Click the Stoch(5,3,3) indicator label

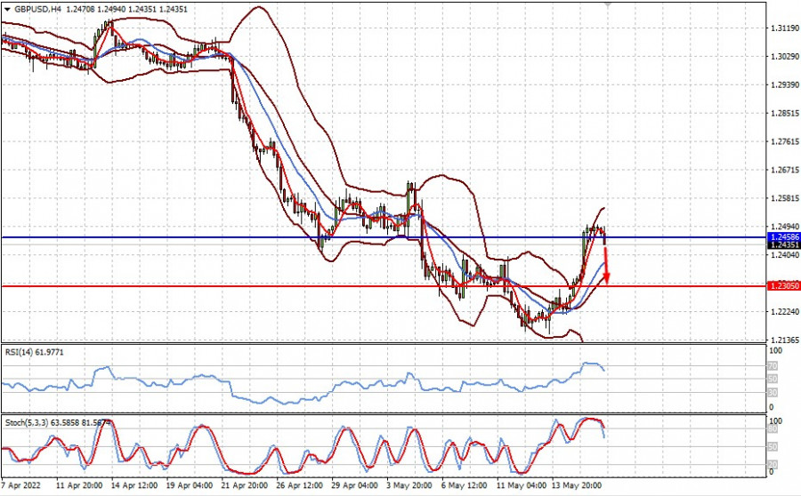coord(57,423)
